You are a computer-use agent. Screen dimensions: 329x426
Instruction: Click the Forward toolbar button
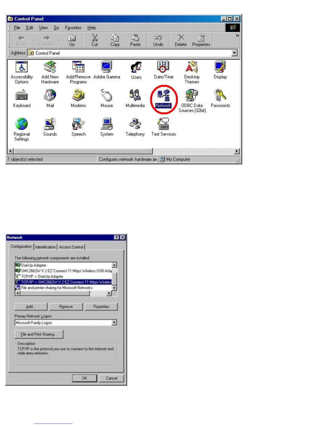pyautogui.click(x=47, y=40)
